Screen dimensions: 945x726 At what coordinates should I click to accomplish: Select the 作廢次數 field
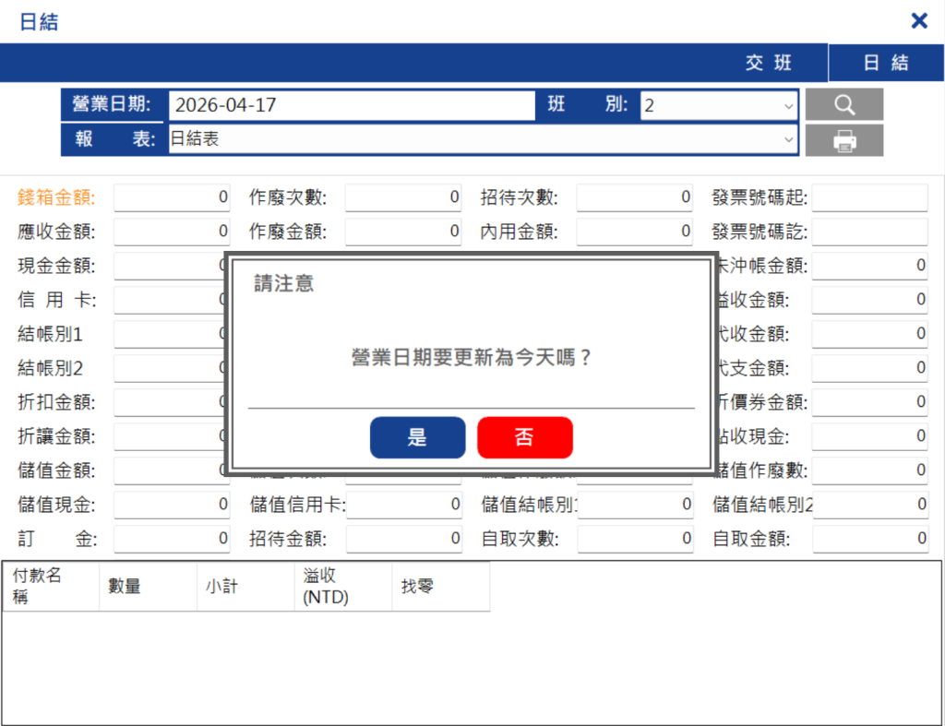[403, 197]
